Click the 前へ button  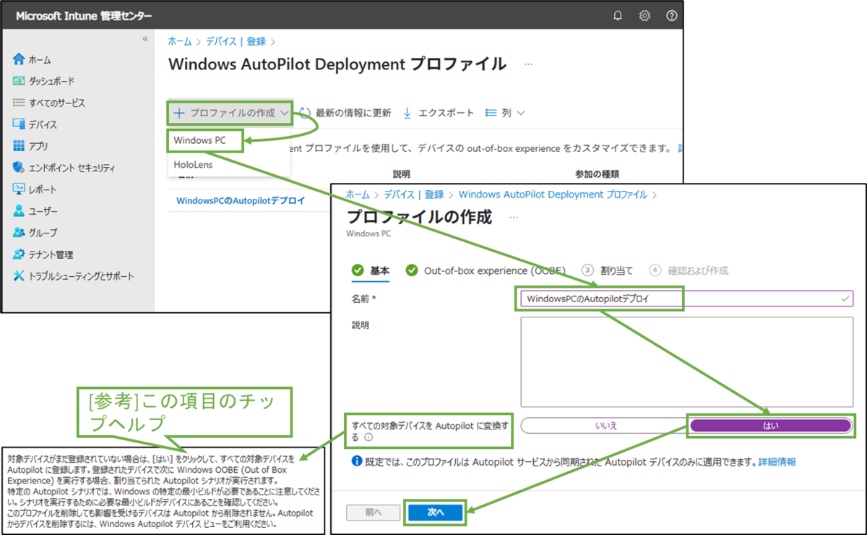pyautogui.click(x=374, y=512)
